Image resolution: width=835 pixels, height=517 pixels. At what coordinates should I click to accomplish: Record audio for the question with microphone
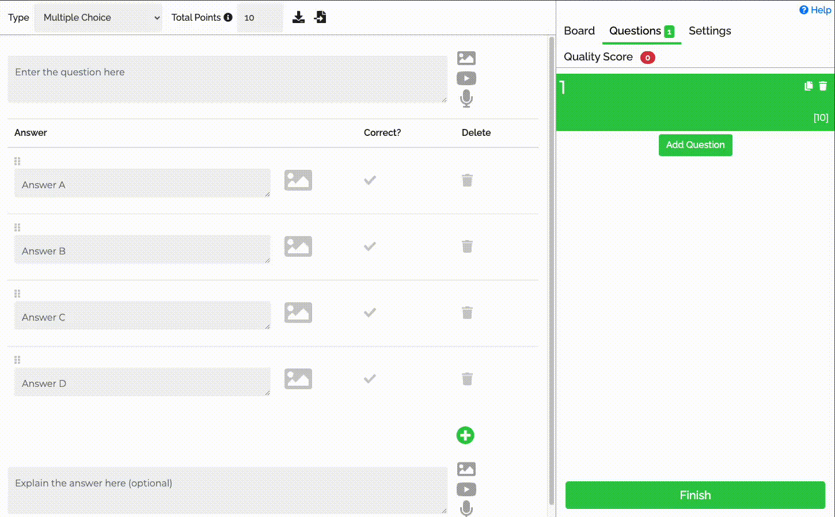click(x=466, y=99)
